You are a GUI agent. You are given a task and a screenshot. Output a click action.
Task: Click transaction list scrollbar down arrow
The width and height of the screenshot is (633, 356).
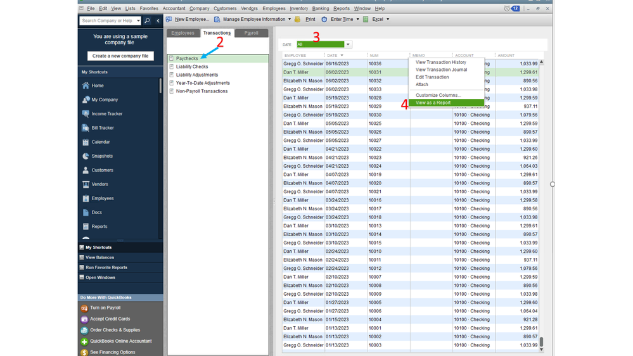coord(542,349)
